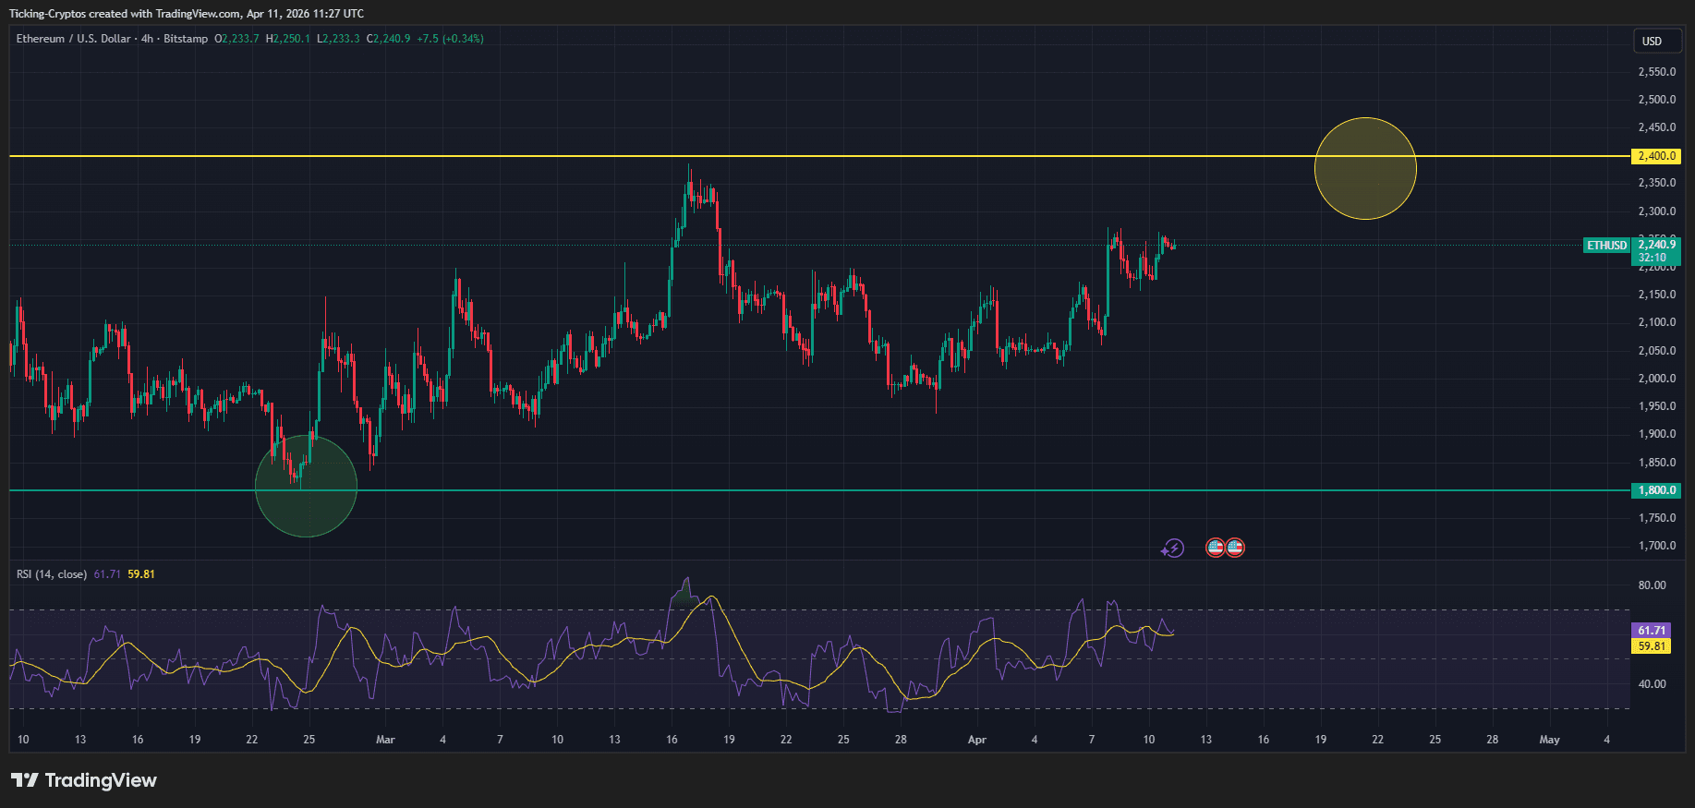
Task: Click the current price label 2,240.9
Action: click(x=1656, y=245)
